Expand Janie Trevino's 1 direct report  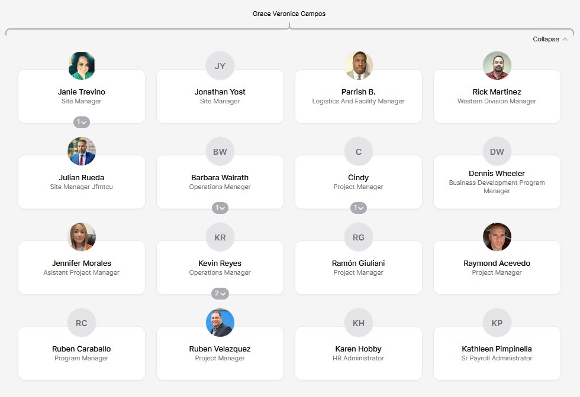[x=82, y=122]
